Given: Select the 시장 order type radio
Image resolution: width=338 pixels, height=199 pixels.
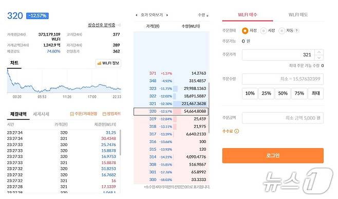Looking at the screenshot, I should [x=263, y=31].
